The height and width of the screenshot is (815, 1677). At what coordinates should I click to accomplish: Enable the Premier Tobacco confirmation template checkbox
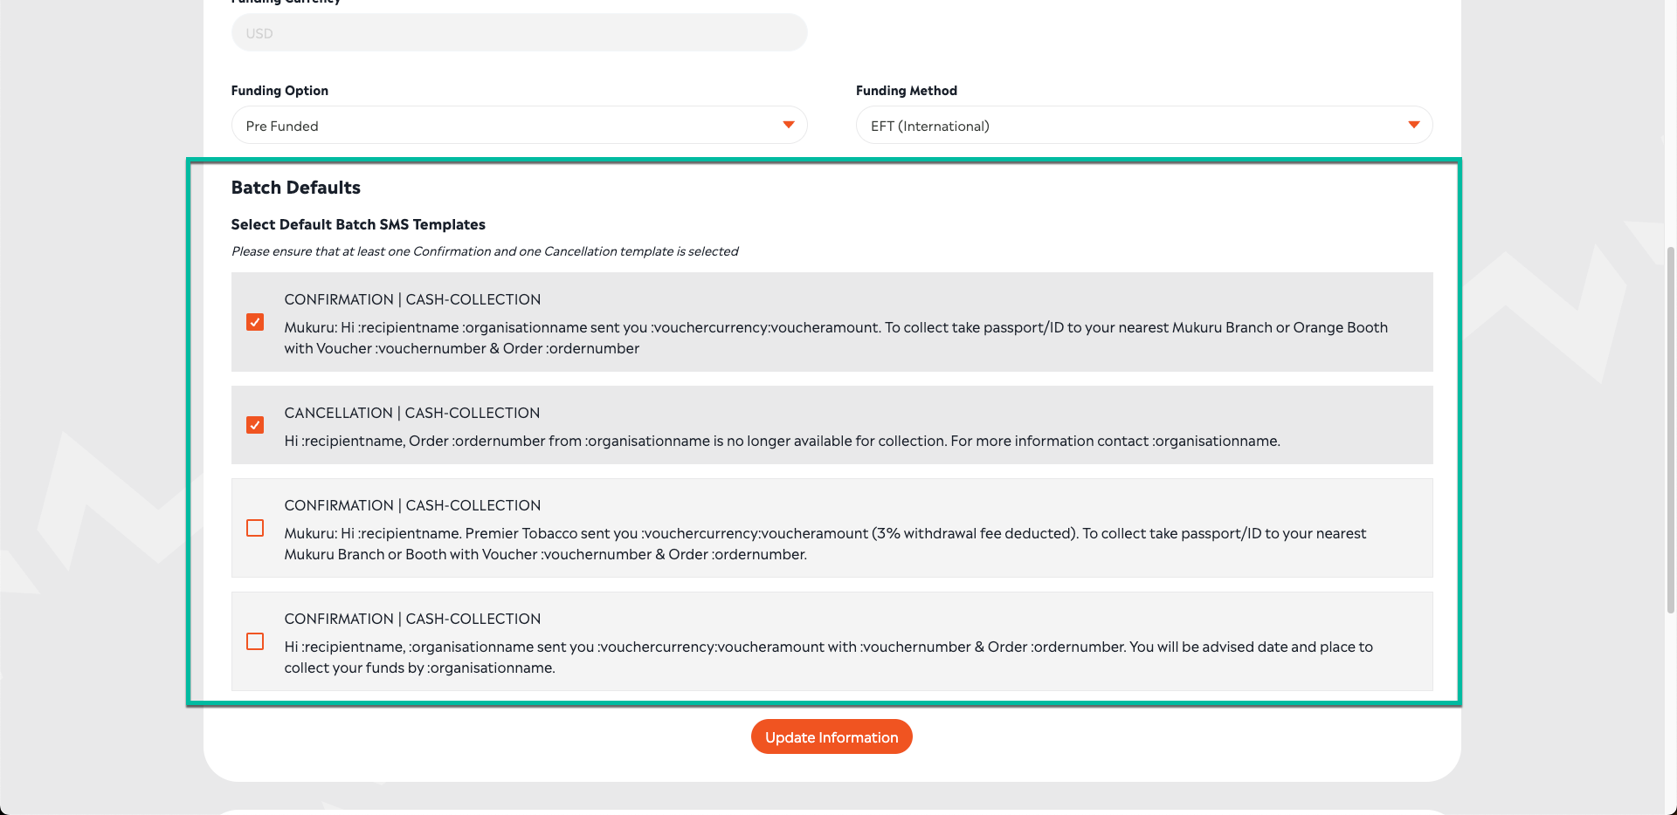pos(255,528)
